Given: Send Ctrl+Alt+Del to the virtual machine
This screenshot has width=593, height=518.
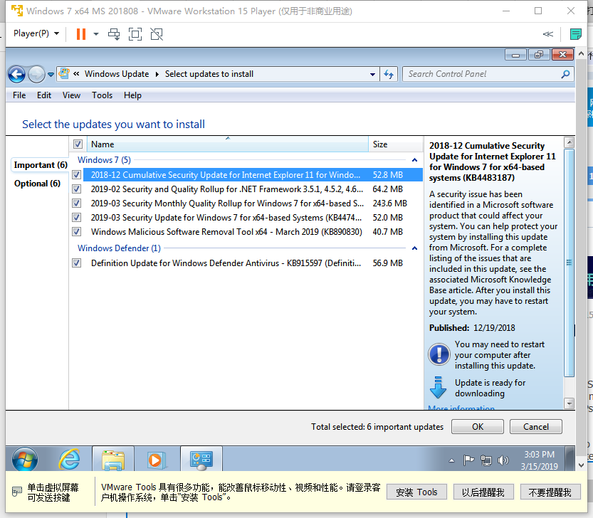Looking at the screenshot, I should point(114,34).
